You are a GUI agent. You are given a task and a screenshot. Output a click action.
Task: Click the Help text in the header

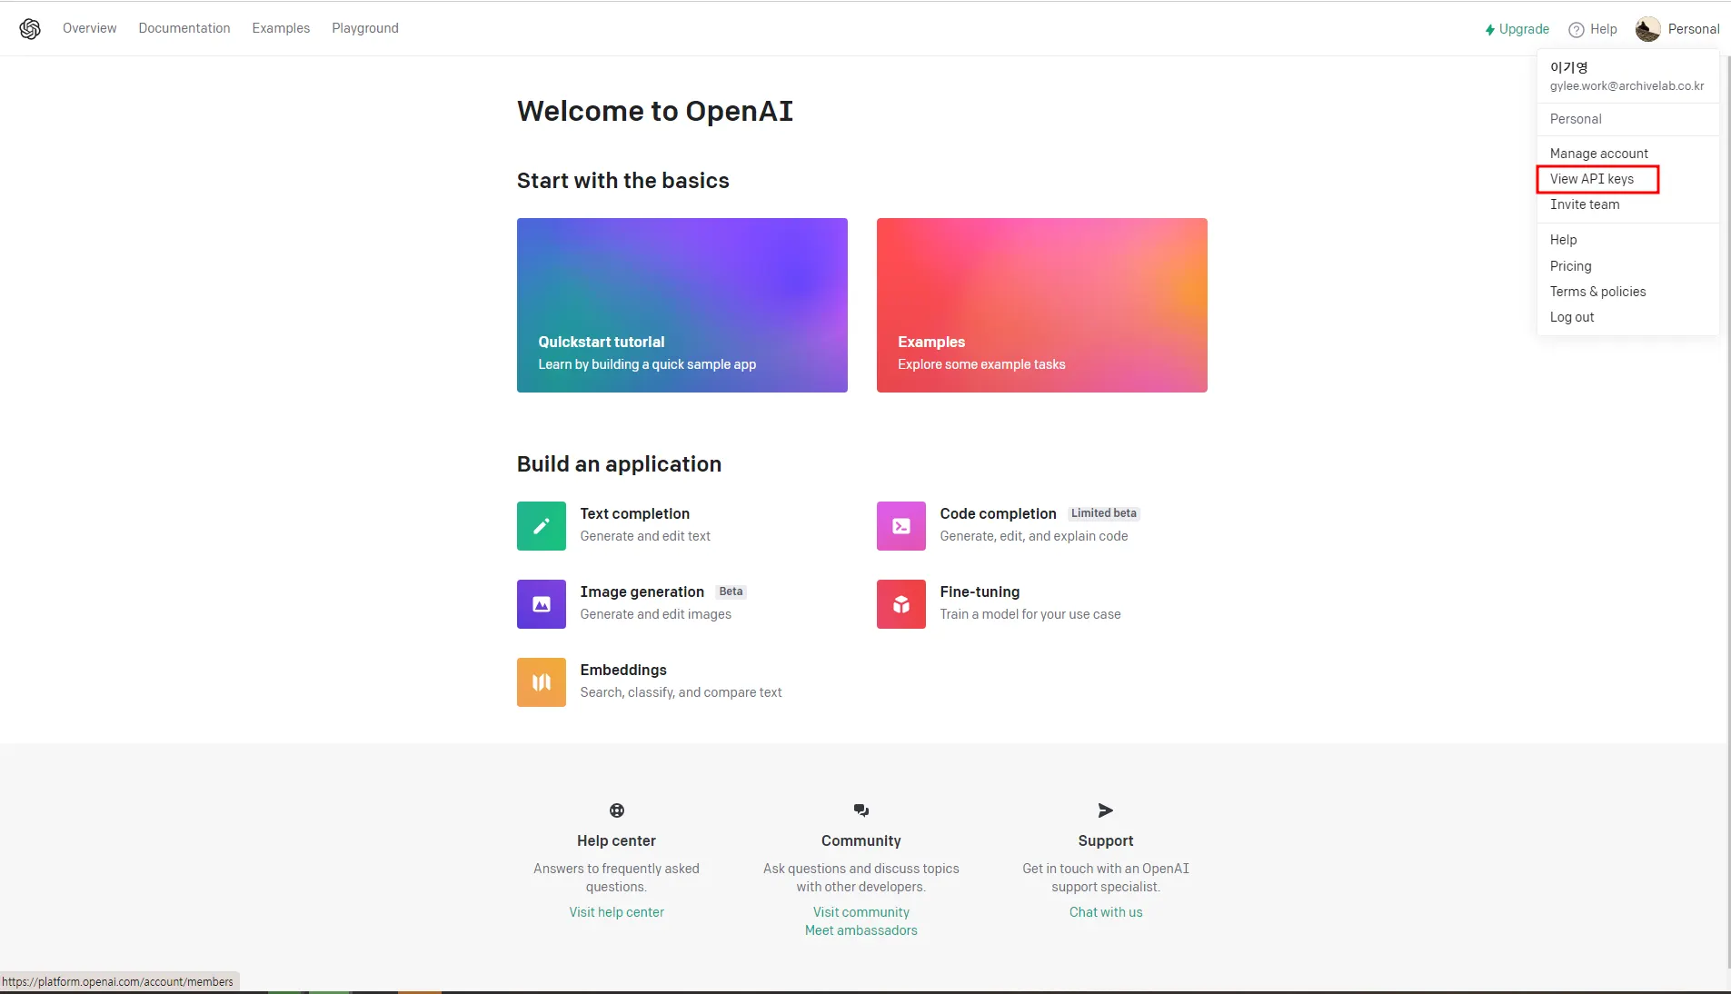pyautogui.click(x=1604, y=29)
